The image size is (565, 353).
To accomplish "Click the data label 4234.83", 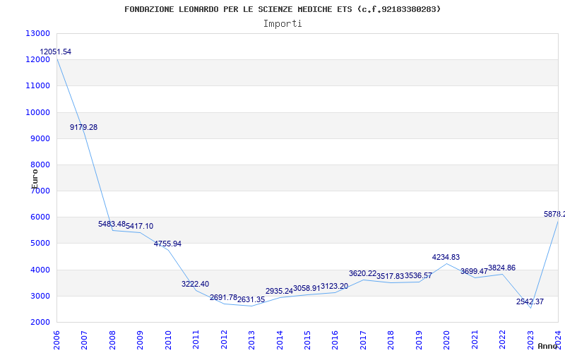I will 446,257.
